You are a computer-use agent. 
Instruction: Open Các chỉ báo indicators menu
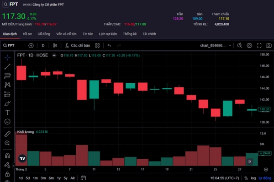tap(78, 45)
